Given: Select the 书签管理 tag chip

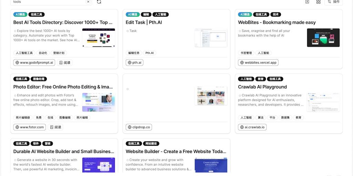Looking at the screenshot, I should click(246, 53).
